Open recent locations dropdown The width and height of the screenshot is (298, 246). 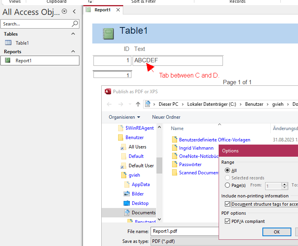click(x=130, y=104)
